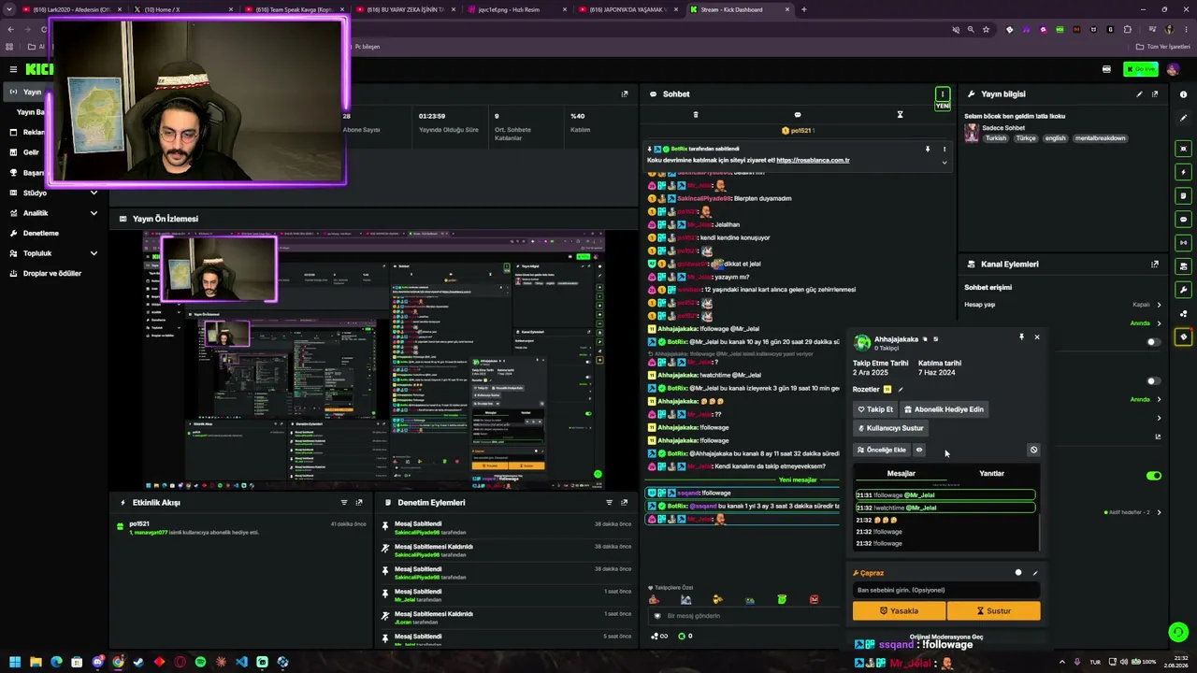Open Droplar ve ödüller sidebar item
Image resolution: width=1197 pixels, height=673 pixels.
point(52,273)
